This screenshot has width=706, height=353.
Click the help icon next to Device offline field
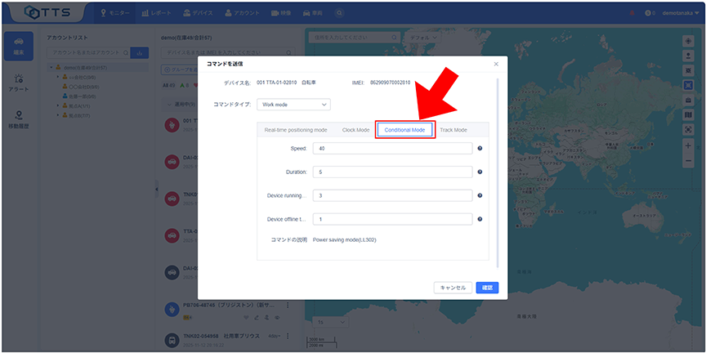(480, 219)
